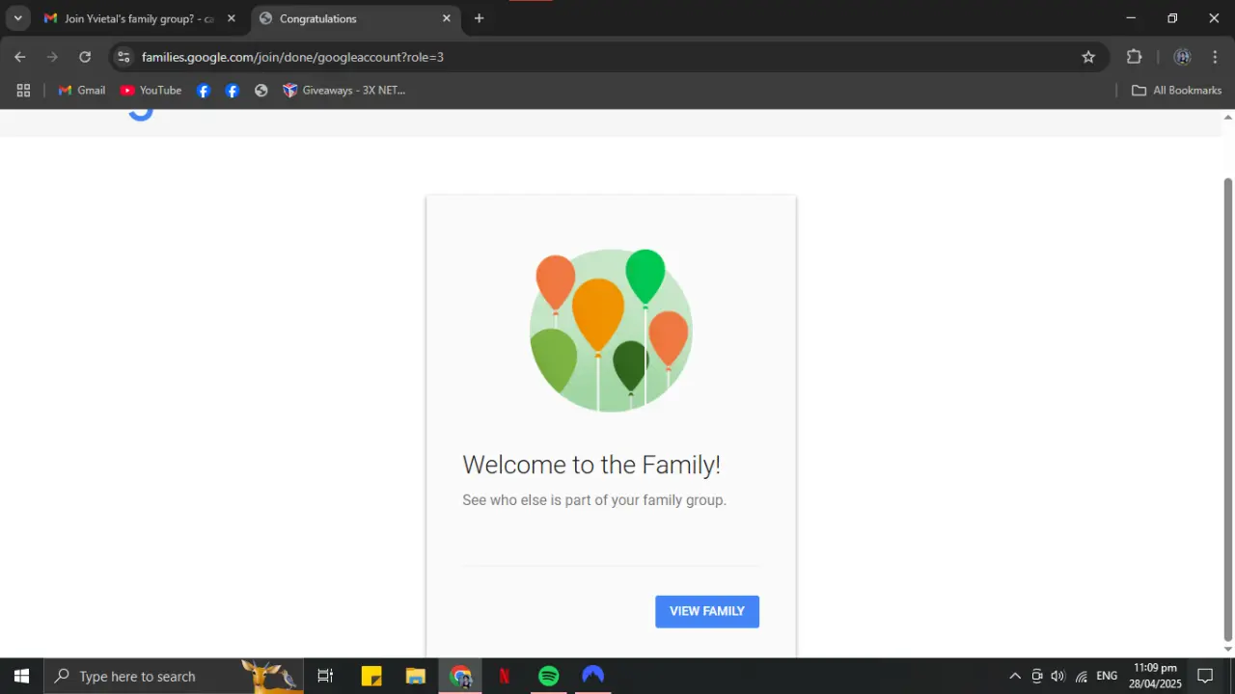
Task: Click the 'Welcome to the Family!' heading
Action: (591, 465)
